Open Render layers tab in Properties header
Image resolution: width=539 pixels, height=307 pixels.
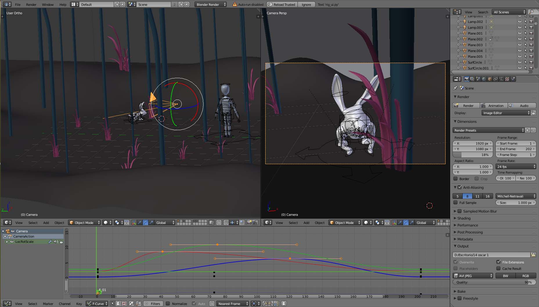tap(472, 79)
